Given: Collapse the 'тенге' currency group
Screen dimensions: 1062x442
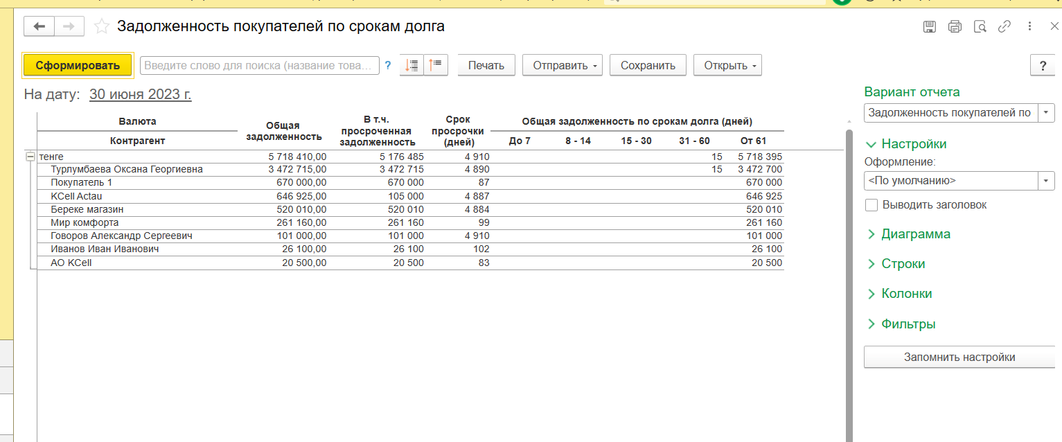Looking at the screenshot, I should [30, 157].
